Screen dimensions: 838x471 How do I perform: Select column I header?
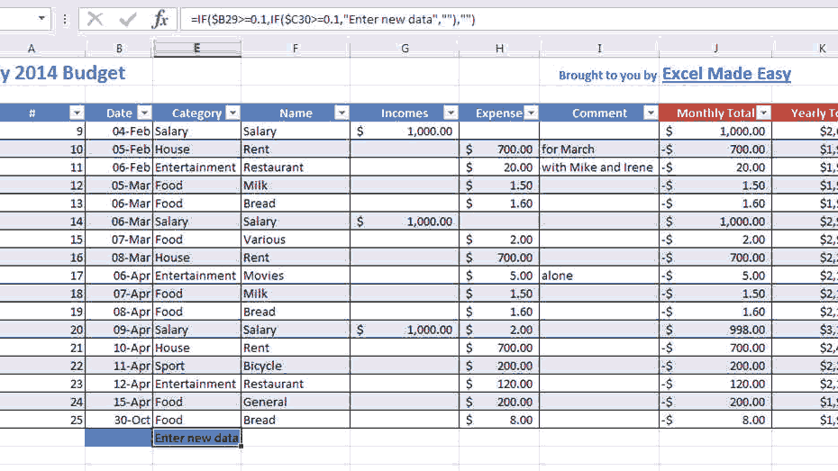coord(599,49)
